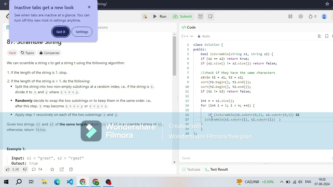Click the ENG language indicator
Viewport: 333px width, 187px height.
pyautogui.click(x=308, y=182)
